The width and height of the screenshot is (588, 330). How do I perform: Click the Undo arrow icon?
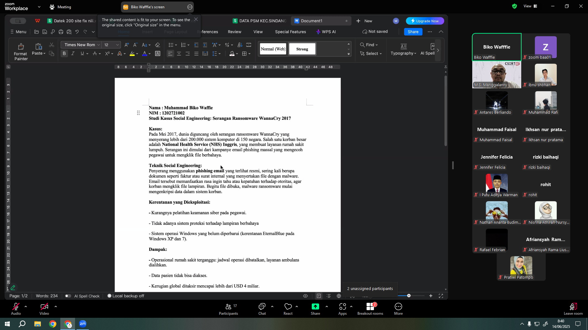[77, 32]
